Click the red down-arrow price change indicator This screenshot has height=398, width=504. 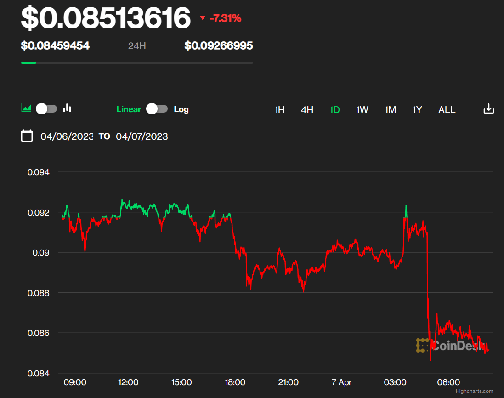coord(203,18)
